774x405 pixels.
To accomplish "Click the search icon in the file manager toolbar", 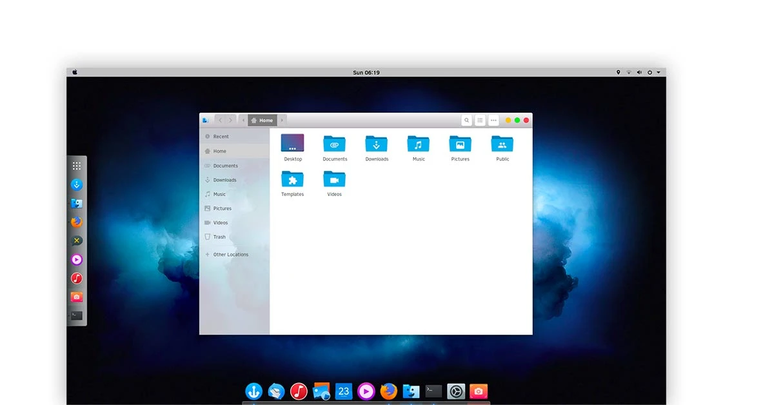I will (x=466, y=120).
